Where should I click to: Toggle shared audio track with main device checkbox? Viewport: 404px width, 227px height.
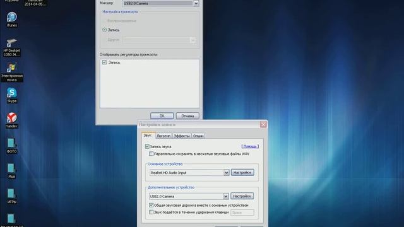[x=151, y=205]
